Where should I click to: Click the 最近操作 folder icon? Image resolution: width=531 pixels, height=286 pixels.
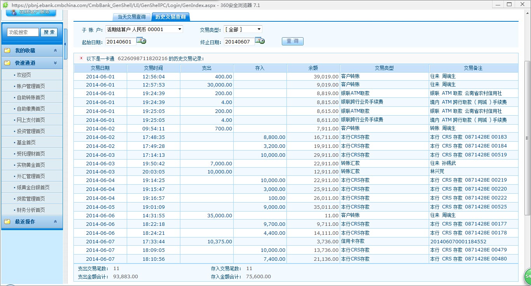coord(7,222)
